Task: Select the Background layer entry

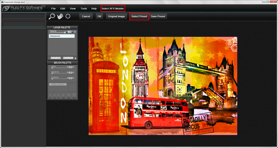Action: coord(62,36)
